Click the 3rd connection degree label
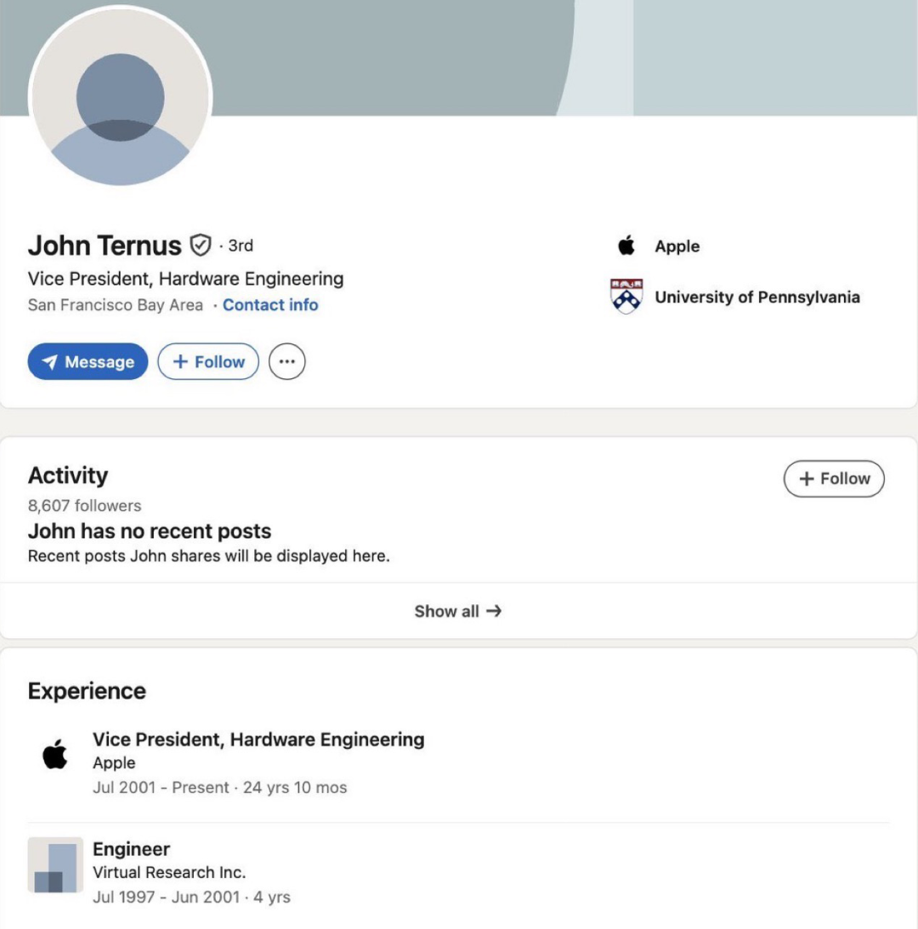 pos(240,246)
